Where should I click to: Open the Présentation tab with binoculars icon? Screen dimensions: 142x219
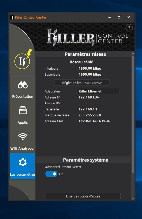pyautogui.click(x=22, y=88)
